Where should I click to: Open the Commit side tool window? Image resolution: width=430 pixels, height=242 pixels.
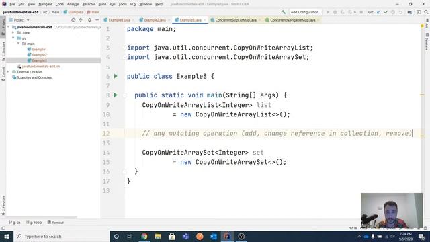[x=3, y=74]
